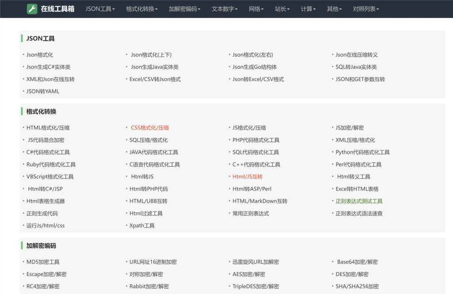This screenshot has width=453, height=294.
Task: Open the 计算 dropdown
Action: click(x=308, y=8)
